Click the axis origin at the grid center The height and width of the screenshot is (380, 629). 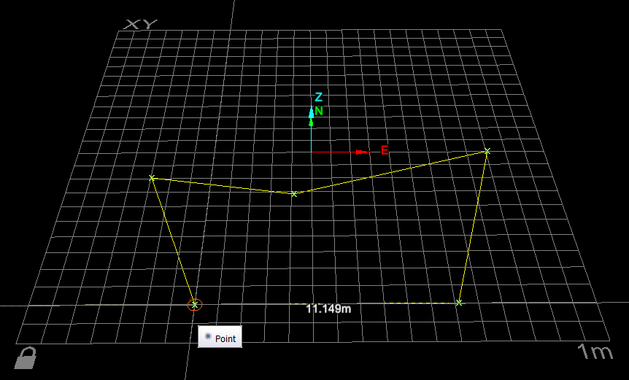tap(312, 152)
